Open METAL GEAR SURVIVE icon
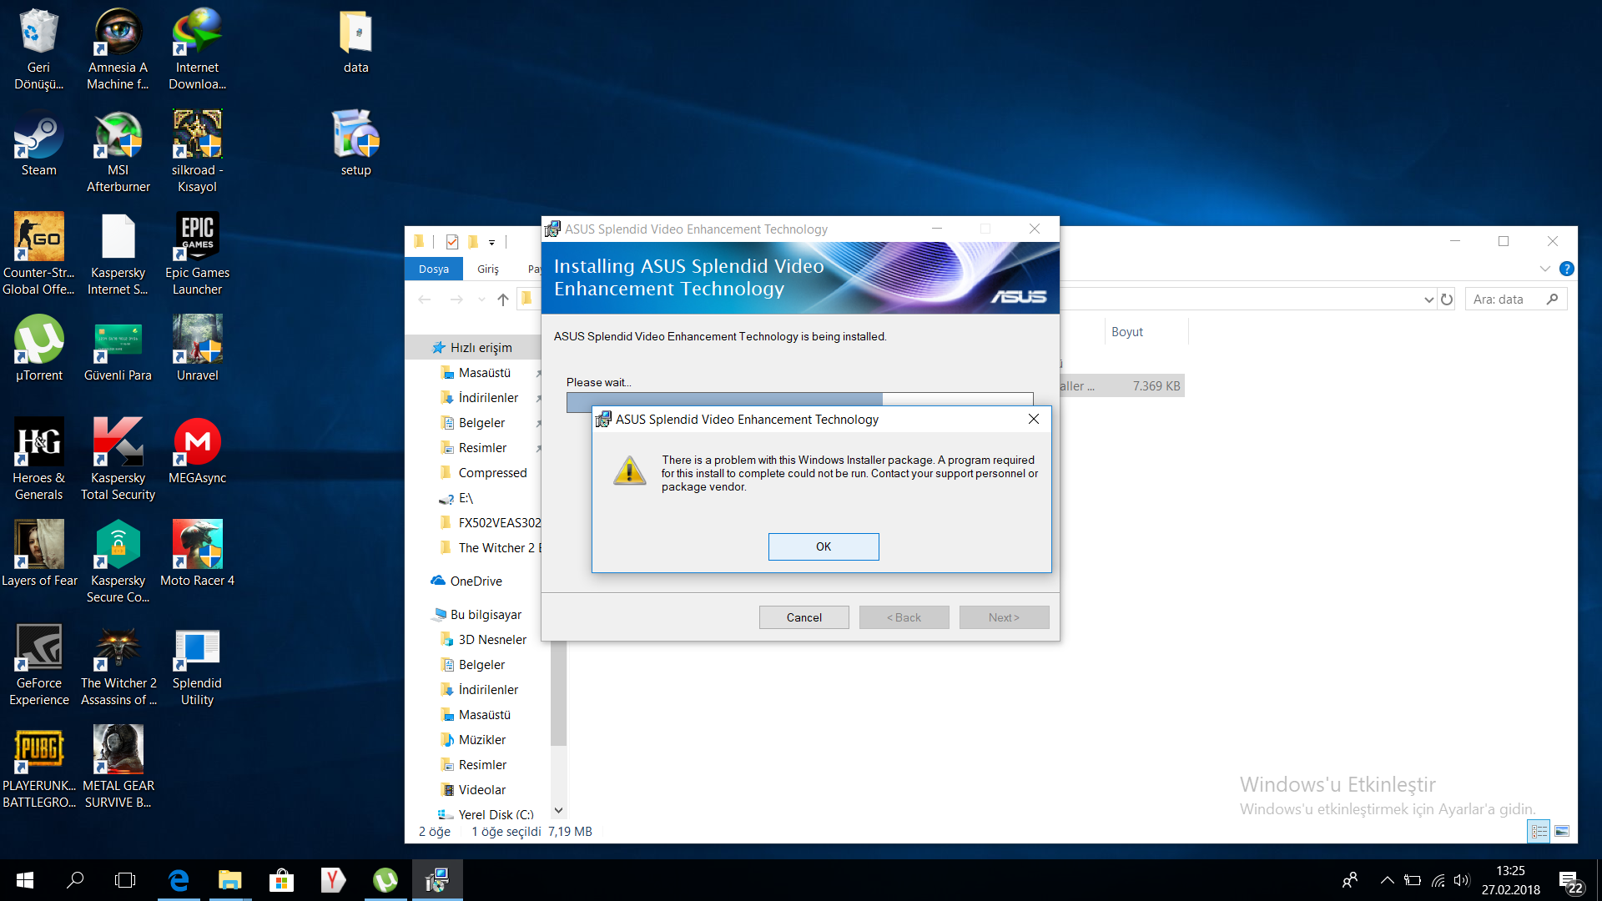 118,768
